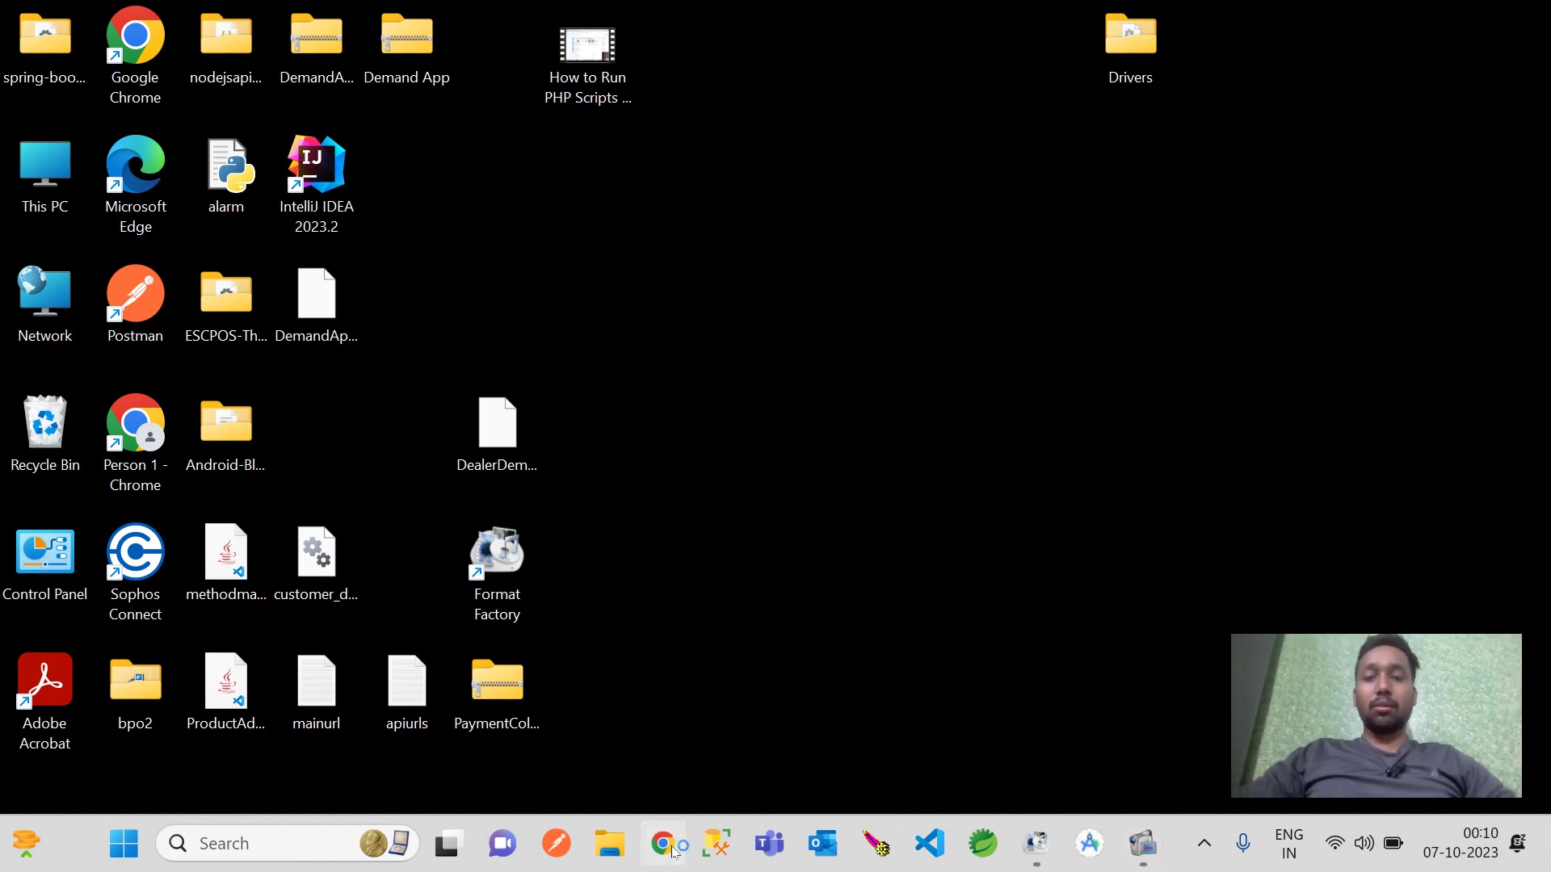
Task: Select the DealerDem... file
Action: tap(497, 436)
